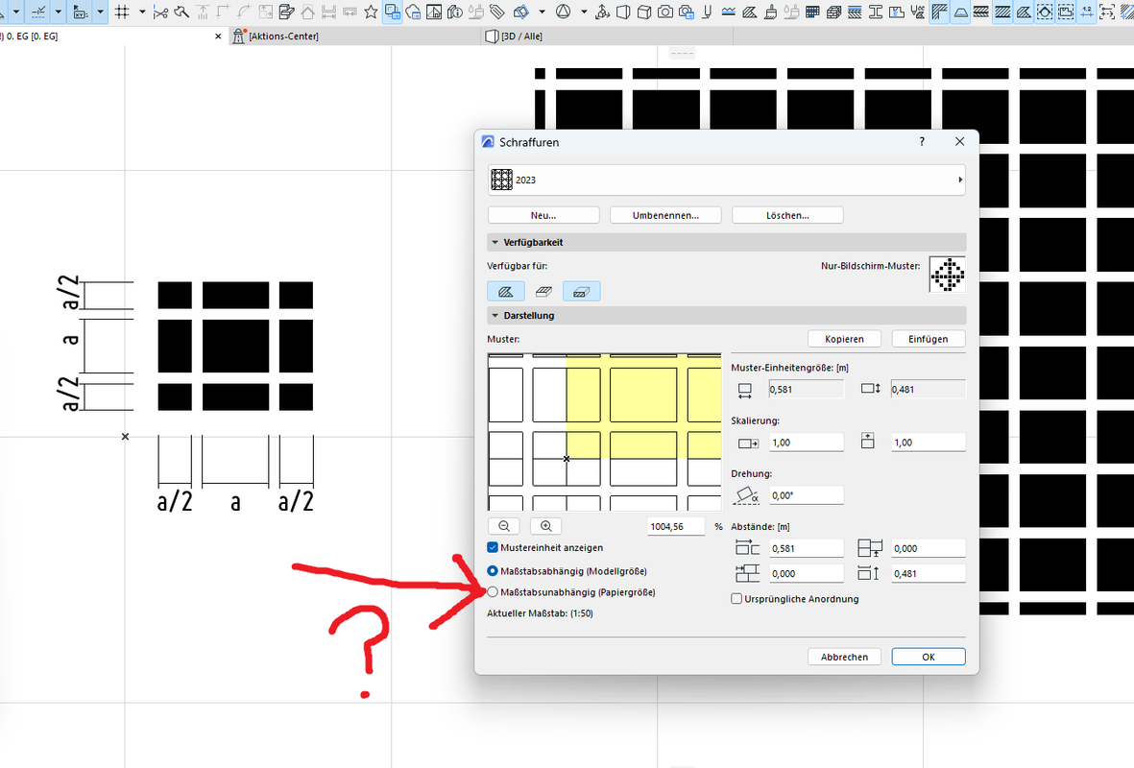Open dropdown arrow next to XY coordinate icon
The width and height of the screenshot is (1134, 768).
[x=101, y=12]
